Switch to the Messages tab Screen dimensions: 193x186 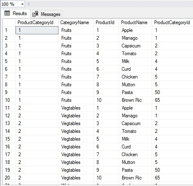click(x=46, y=14)
